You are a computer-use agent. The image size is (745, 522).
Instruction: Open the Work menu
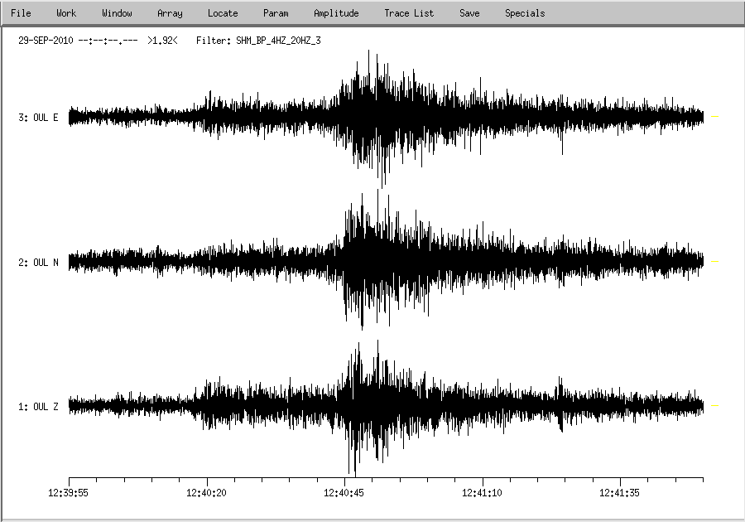pyautogui.click(x=66, y=13)
